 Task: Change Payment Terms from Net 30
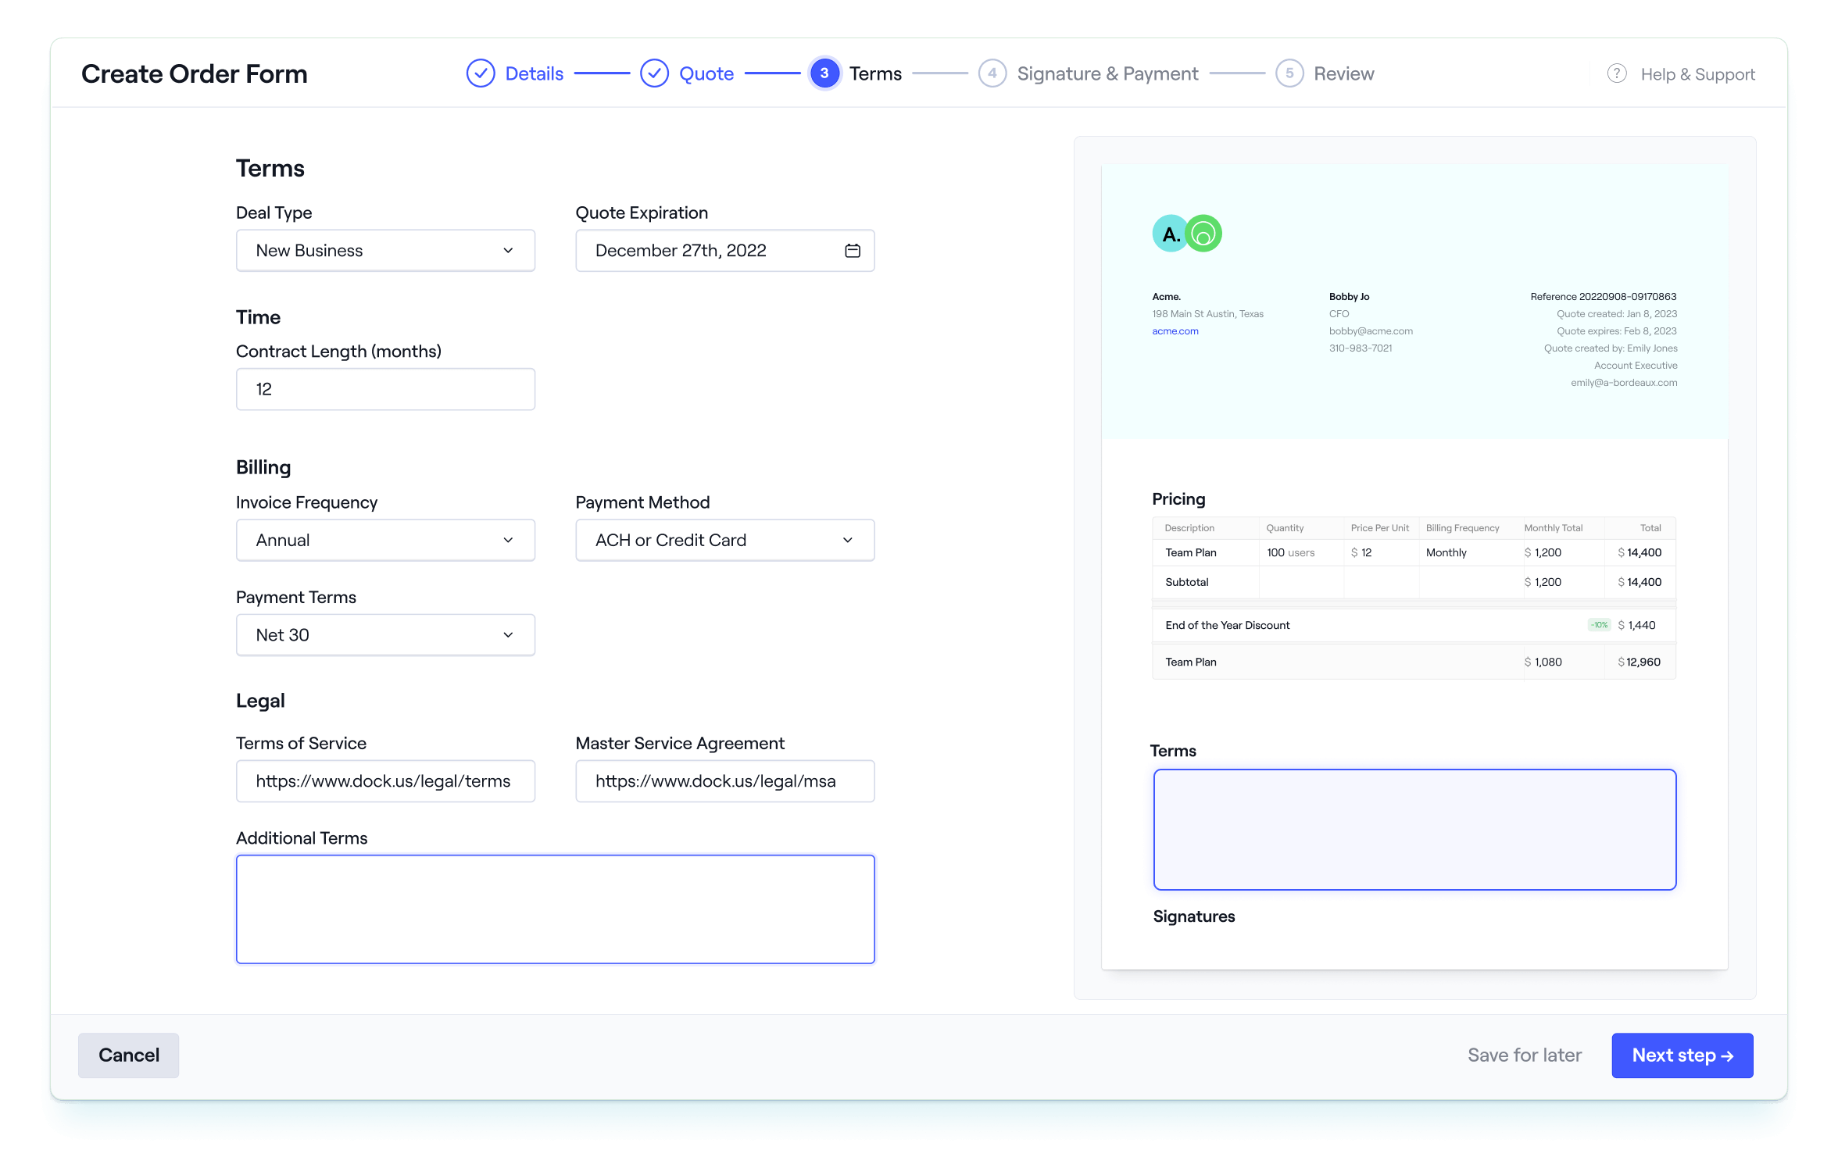pyautogui.click(x=384, y=634)
